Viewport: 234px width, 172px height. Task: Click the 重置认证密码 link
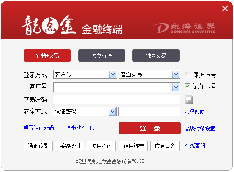point(39,128)
